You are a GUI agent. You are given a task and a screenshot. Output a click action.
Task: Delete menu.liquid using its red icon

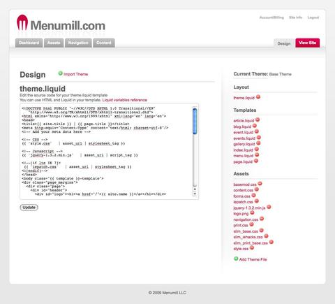257,155
